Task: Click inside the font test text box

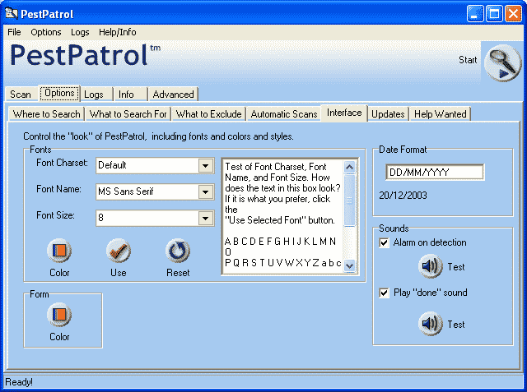Action: (282, 216)
